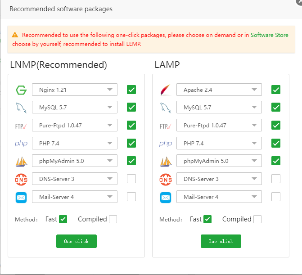Open PHP 7.4 dropdown in LNMP
The width and height of the screenshot is (302, 275).
pyautogui.click(x=75, y=143)
